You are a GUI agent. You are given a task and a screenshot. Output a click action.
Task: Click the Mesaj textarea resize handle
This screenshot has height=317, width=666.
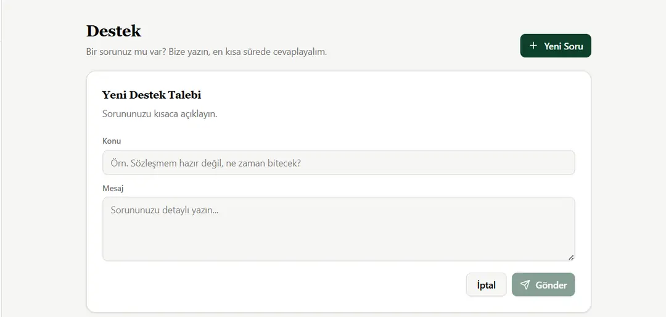pos(571,257)
